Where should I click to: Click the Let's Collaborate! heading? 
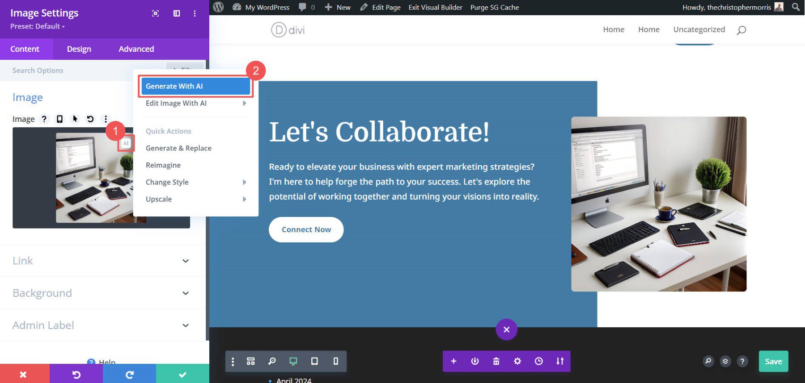[x=379, y=132]
